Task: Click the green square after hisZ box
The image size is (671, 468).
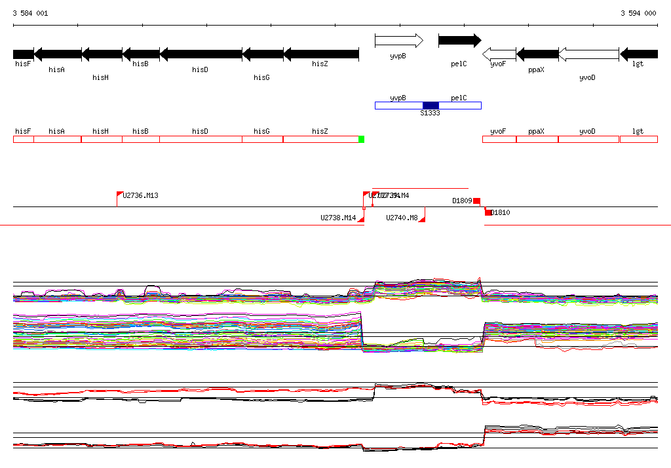Action: tap(361, 139)
